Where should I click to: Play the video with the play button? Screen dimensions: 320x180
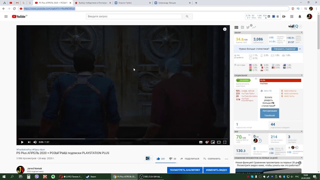pyautogui.click(x=22, y=142)
